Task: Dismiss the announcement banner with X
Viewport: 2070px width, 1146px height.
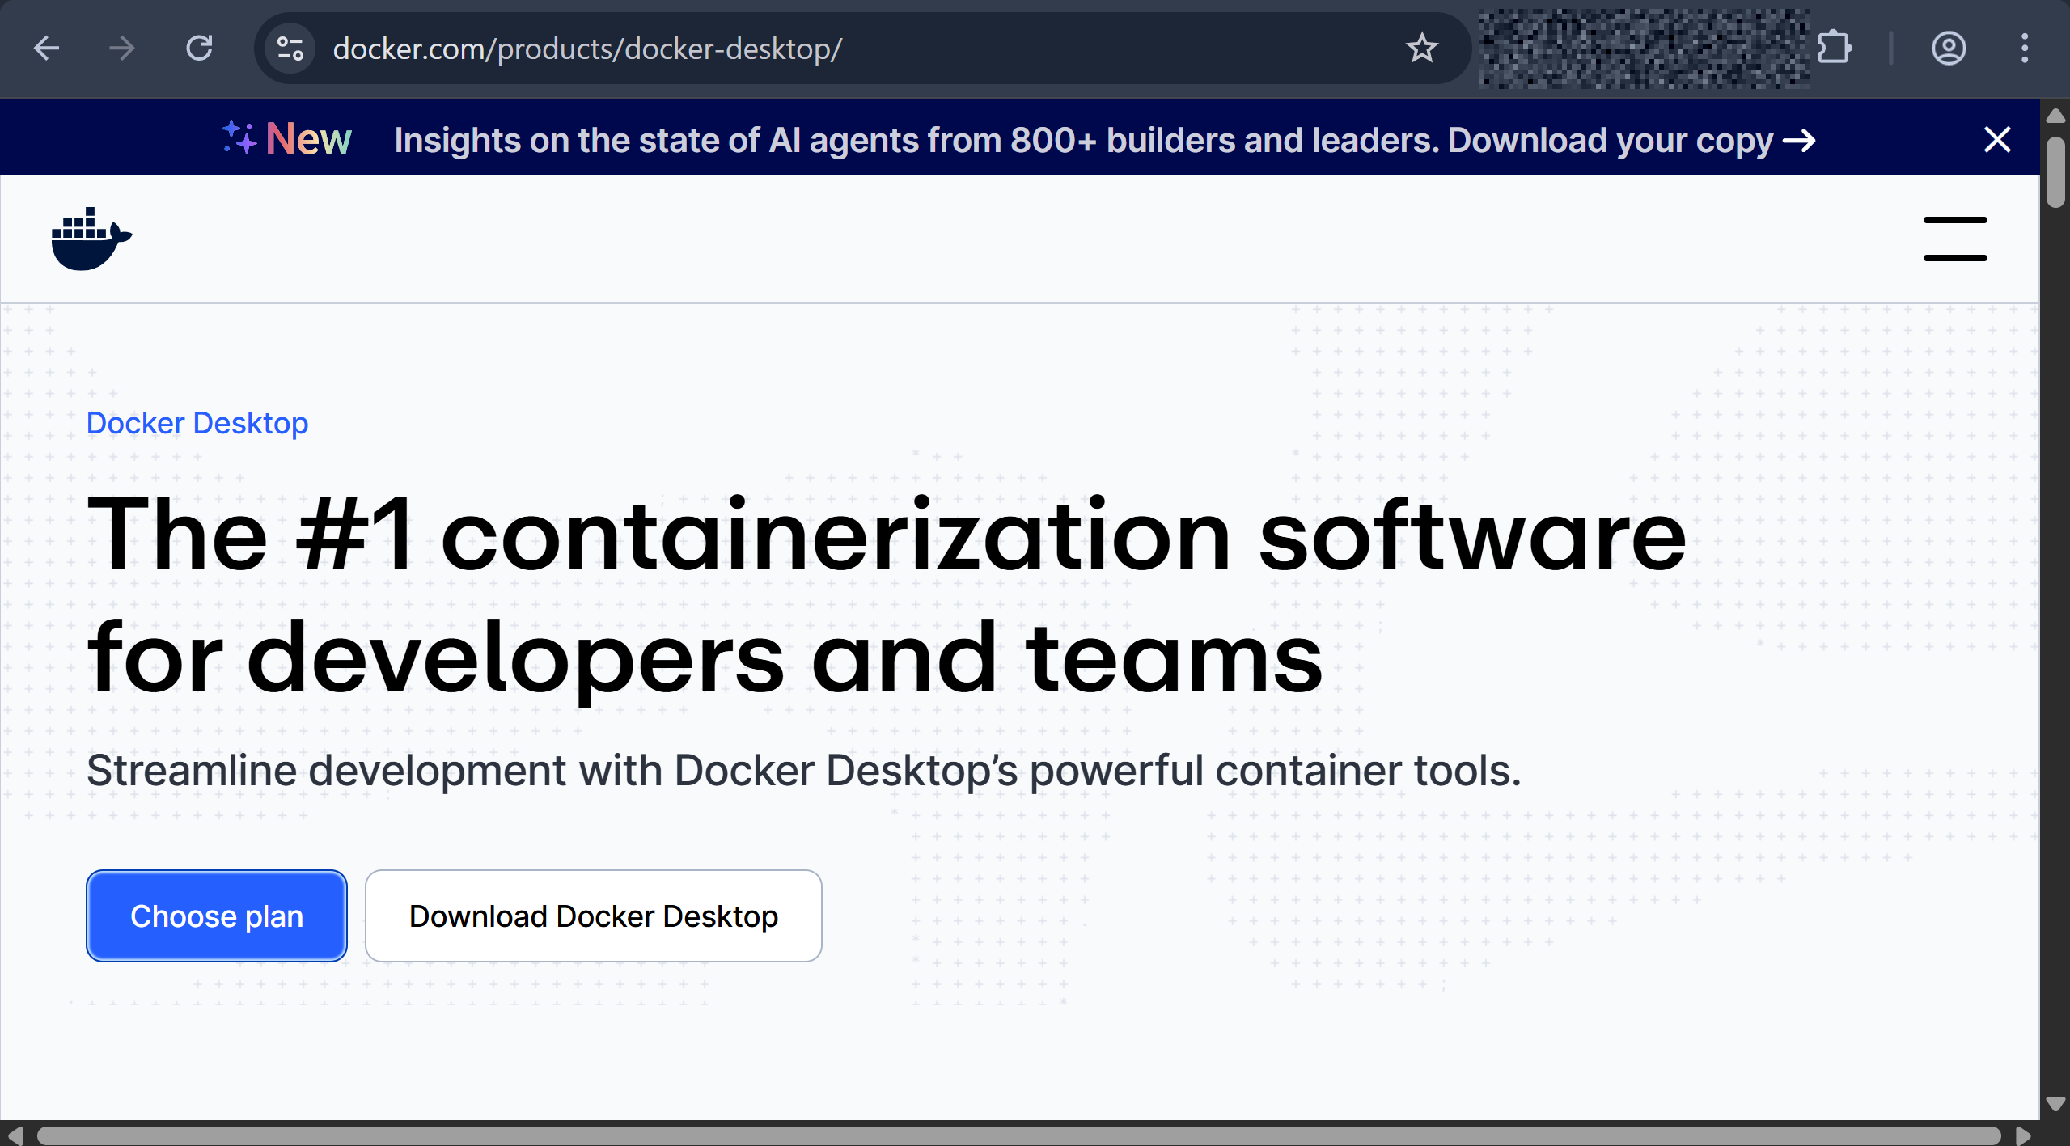Action: (1997, 140)
